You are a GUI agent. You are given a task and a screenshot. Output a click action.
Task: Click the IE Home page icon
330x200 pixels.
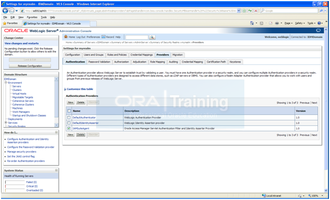(252, 23)
